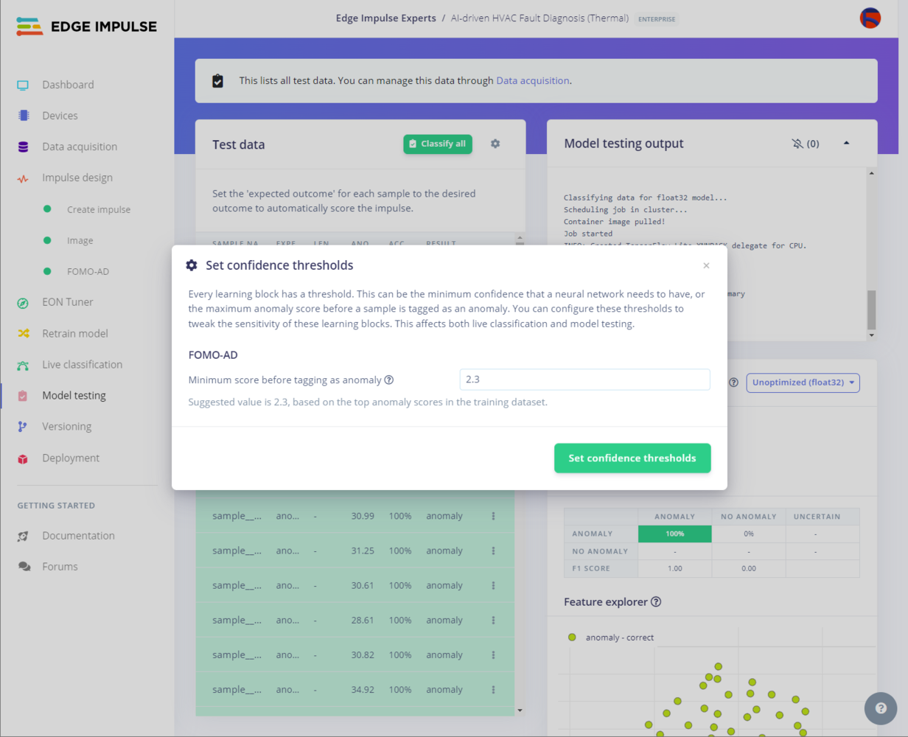This screenshot has height=737, width=908.
Task: Click the Feature explorer help icon
Action: (656, 601)
